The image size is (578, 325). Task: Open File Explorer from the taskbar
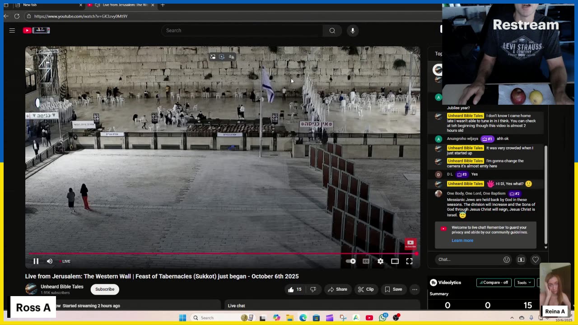[x=289, y=318]
